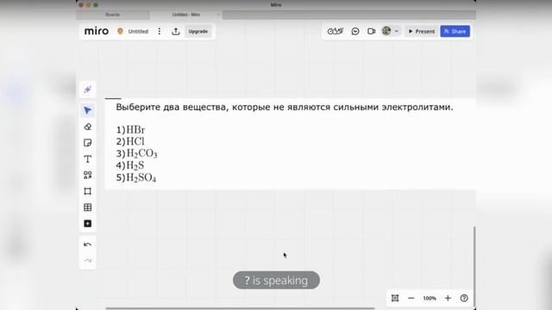Open board shield info icon
The image size is (552, 310).
click(120, 31)
